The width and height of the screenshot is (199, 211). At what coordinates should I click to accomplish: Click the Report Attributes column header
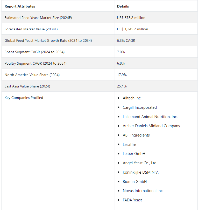click(20, 6)
